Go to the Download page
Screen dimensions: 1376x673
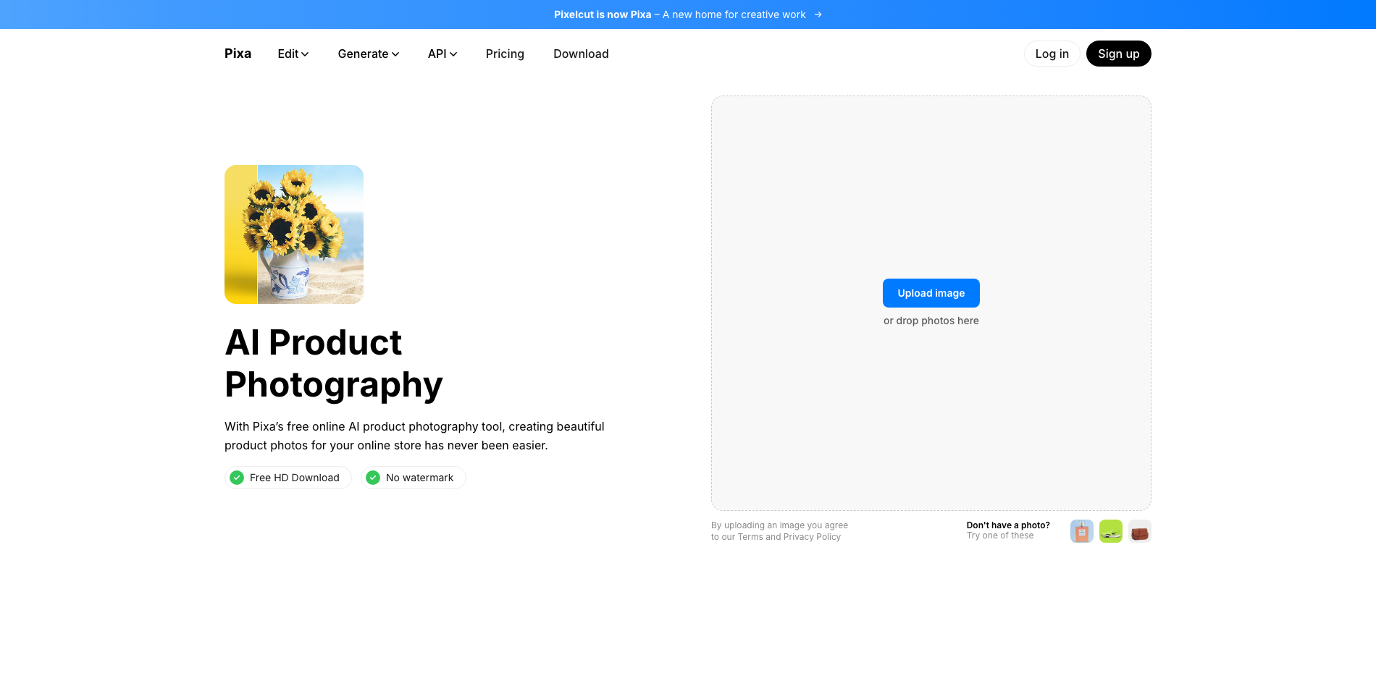581,54
